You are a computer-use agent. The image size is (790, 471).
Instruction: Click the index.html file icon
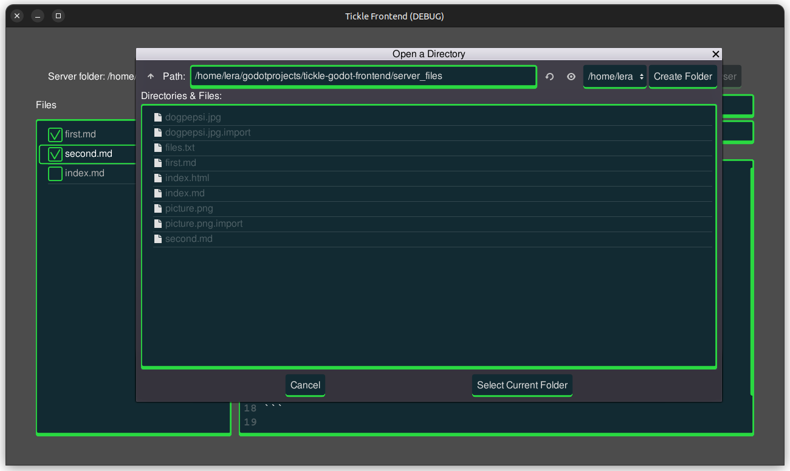[x=158, y=178]
